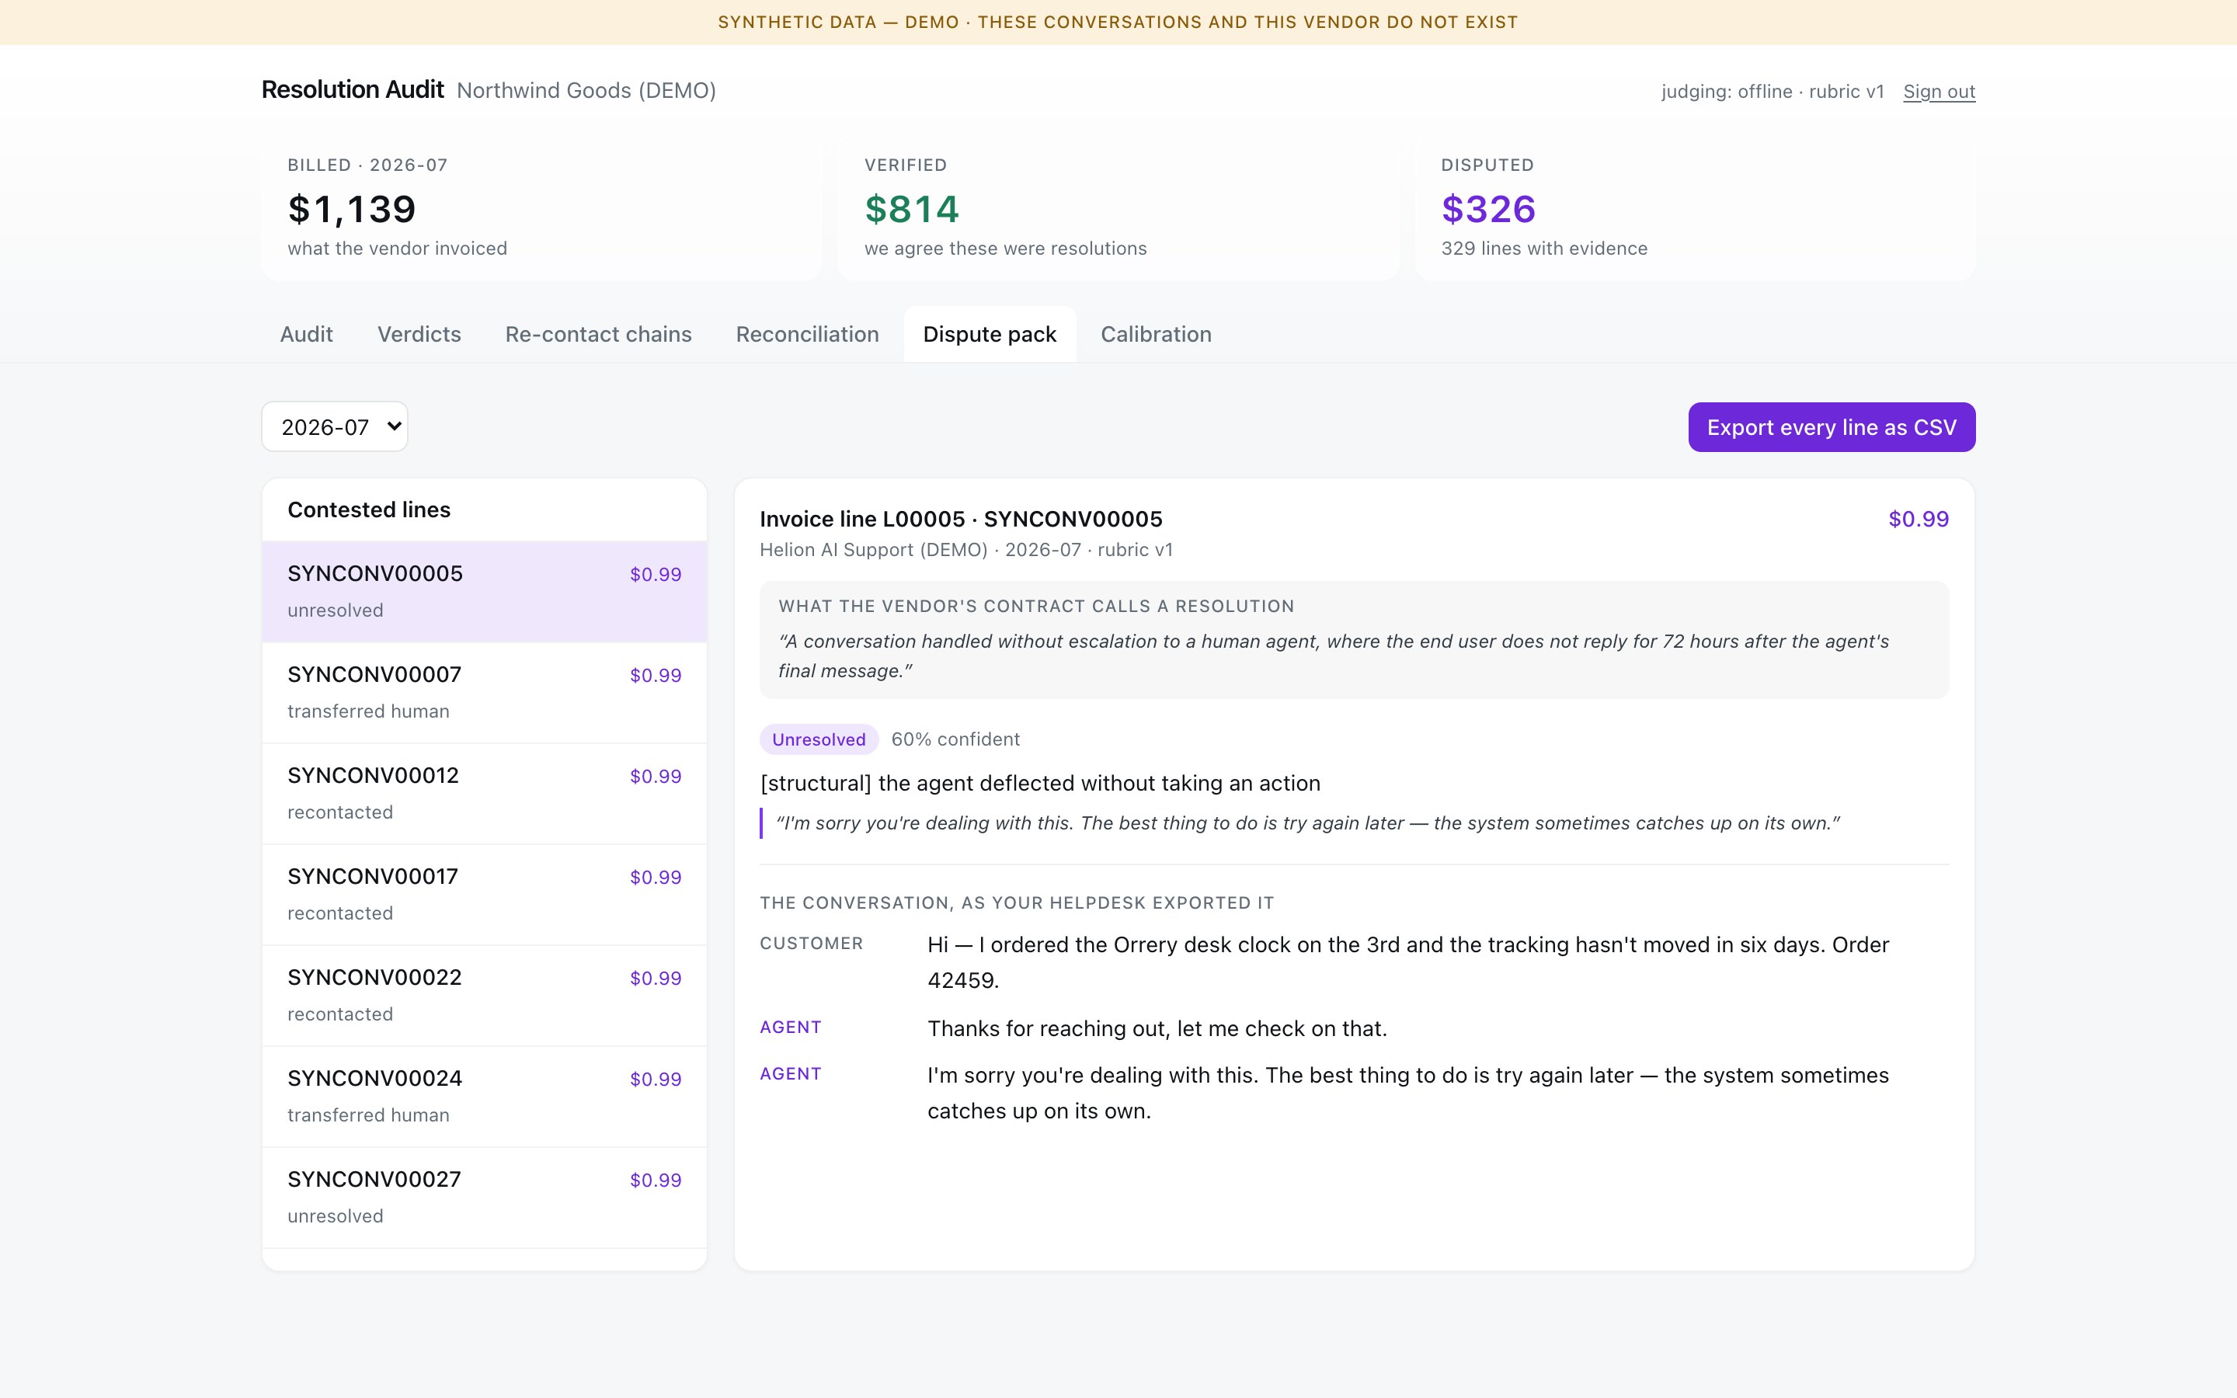Screen dimensions: 2237x1398
Task: Select the Dispute pack tab
Action: coord(989,334)
